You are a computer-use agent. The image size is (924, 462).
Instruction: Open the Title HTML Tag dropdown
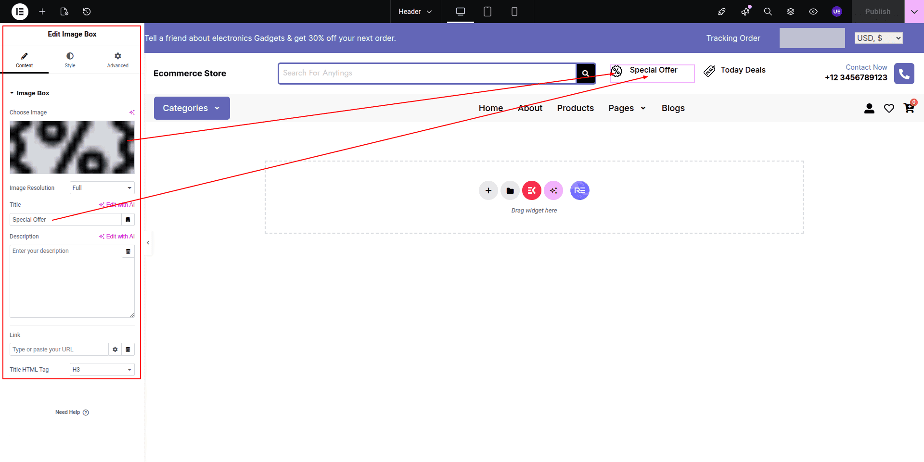pyautogui.click(x=102, y=370)
